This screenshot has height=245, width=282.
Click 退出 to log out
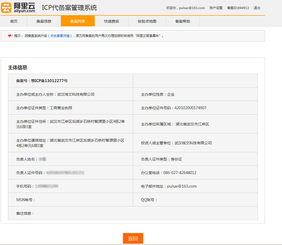(x=257, y=8)
